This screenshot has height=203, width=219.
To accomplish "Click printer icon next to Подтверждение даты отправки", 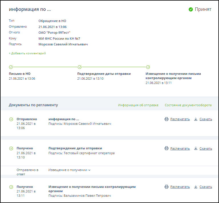I will pyautogui.click(x=167, y=148).
